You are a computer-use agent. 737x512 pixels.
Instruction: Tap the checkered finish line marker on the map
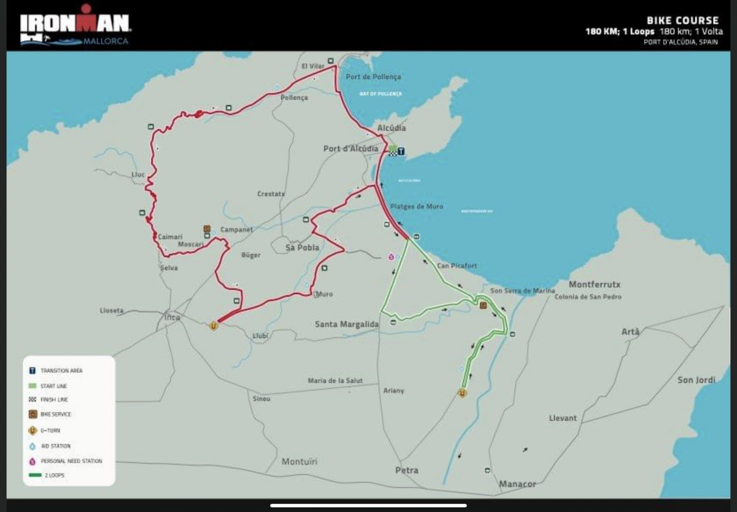392,153
